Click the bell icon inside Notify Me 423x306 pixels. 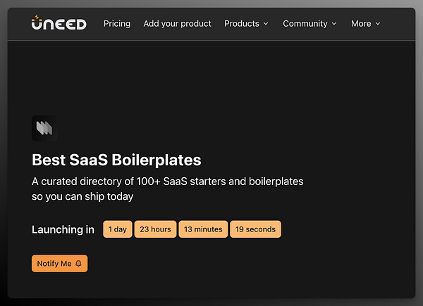pyautogui.click(x=78, y=264)
